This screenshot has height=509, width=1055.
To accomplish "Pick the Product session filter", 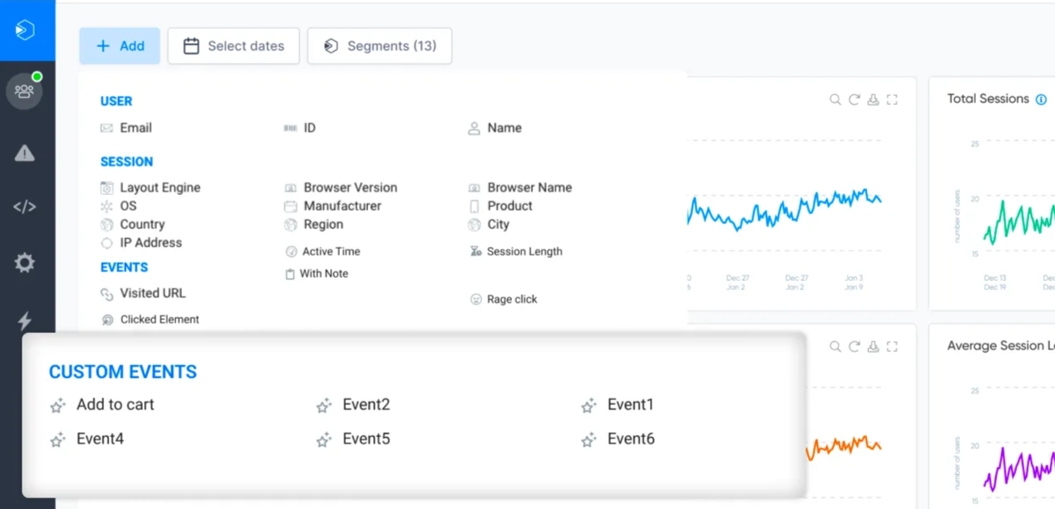I will coord(500,206).
